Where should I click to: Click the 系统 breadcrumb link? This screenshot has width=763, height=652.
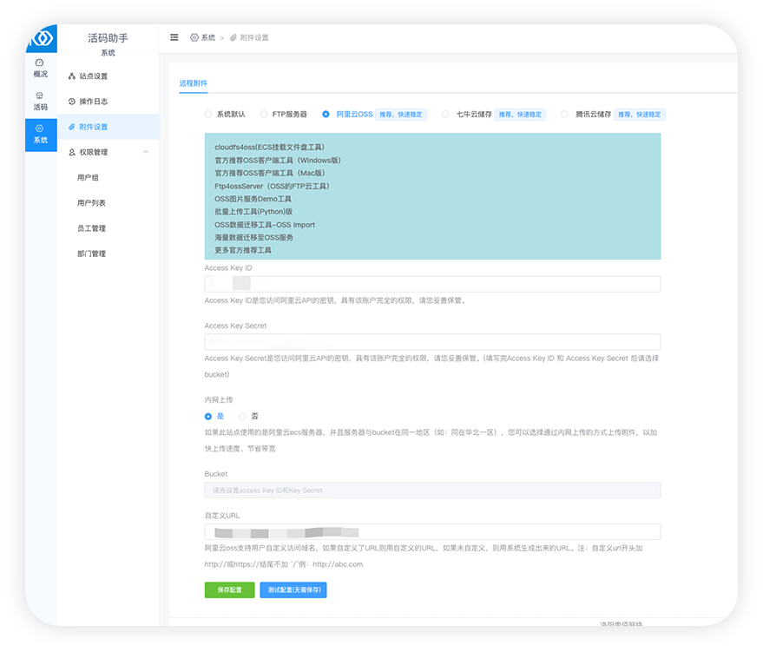pyautogui.click(x=208, y=37)
